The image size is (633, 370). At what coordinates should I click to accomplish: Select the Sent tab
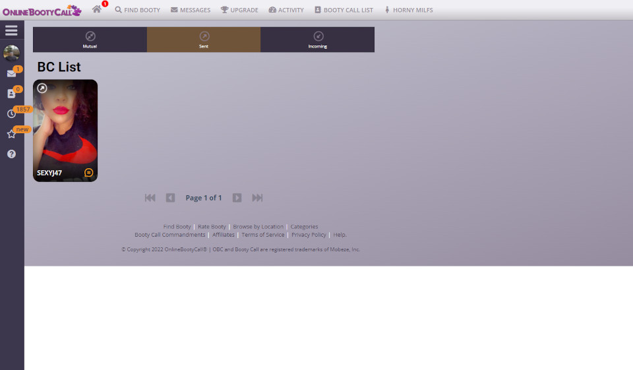pyautogui.click(x=204, y=40)
